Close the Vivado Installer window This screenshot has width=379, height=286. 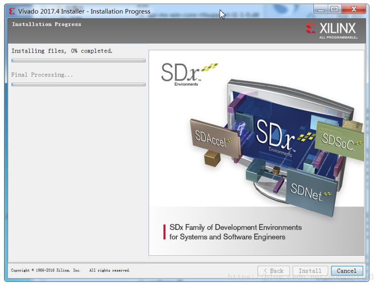[353, 10]
